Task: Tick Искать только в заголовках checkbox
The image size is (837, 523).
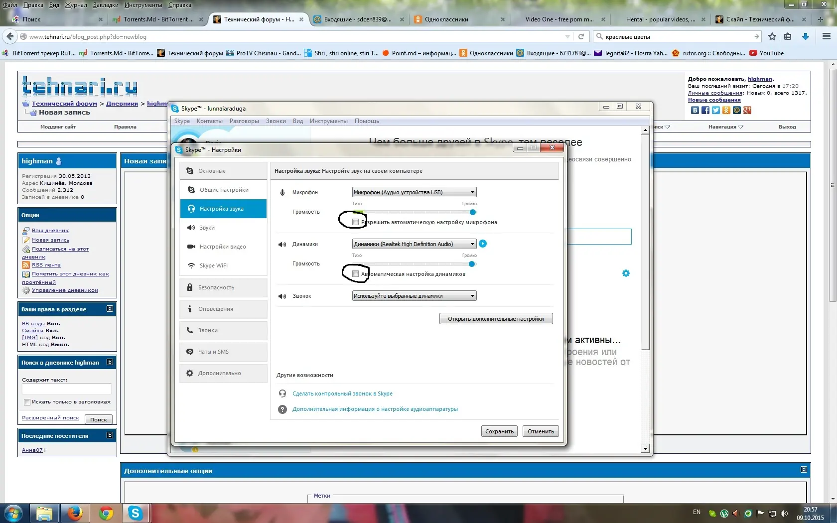Action: click(27, 402)
